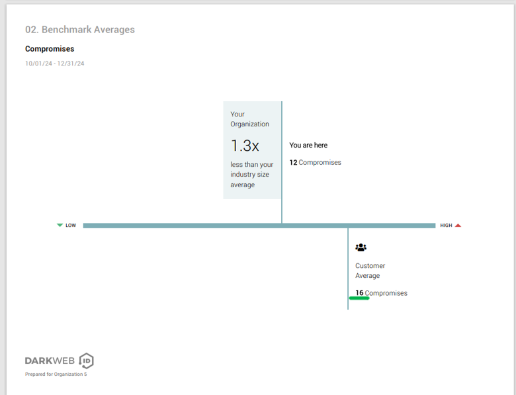Click the red HIGH up-triangle icon
The width and height of the screenshot is (516, 395).
458,226
